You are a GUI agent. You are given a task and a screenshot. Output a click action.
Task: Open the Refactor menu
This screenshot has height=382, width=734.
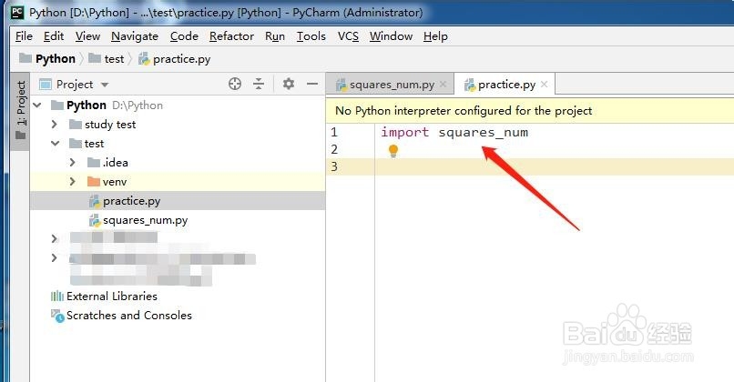click(x=231, y=36)
